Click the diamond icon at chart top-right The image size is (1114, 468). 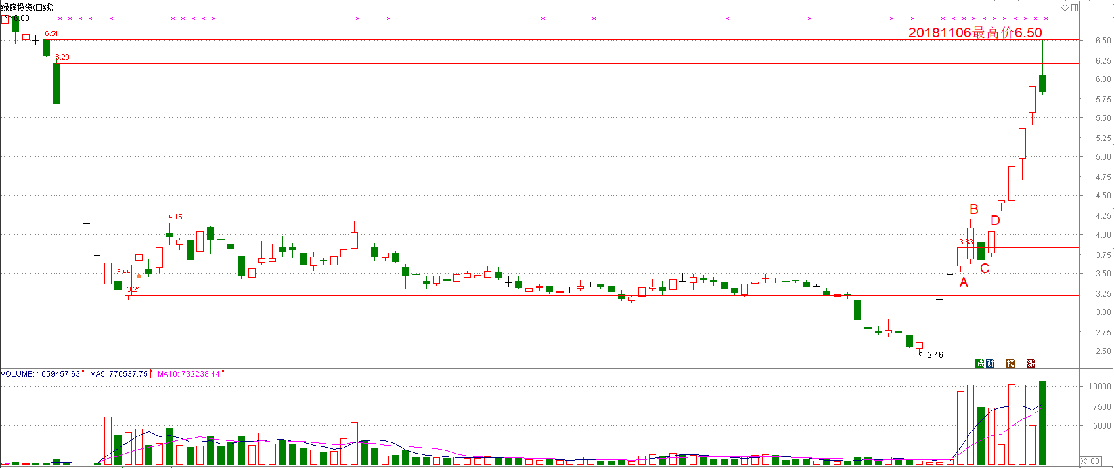click(x=1065, y=7)
